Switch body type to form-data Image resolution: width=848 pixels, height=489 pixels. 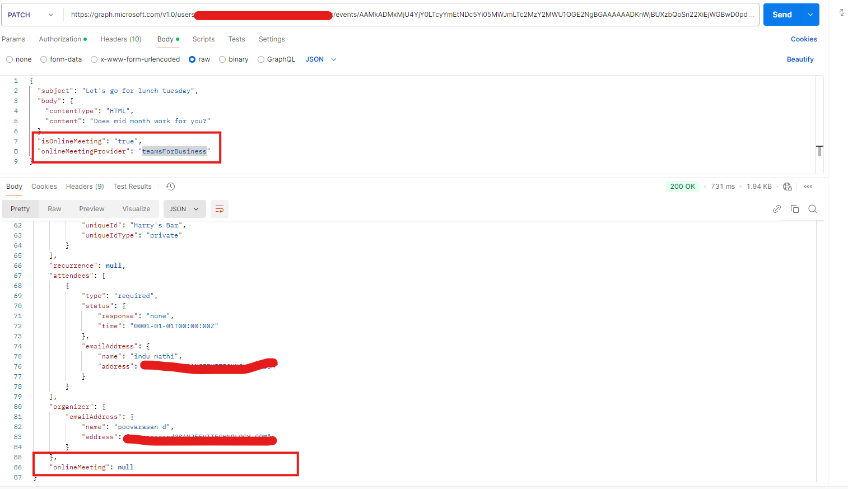pyautogui.click(x=43, y=59)
